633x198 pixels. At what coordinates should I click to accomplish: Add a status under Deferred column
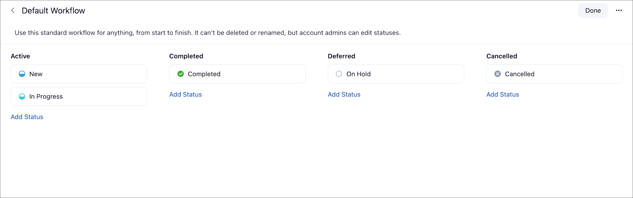344,95
